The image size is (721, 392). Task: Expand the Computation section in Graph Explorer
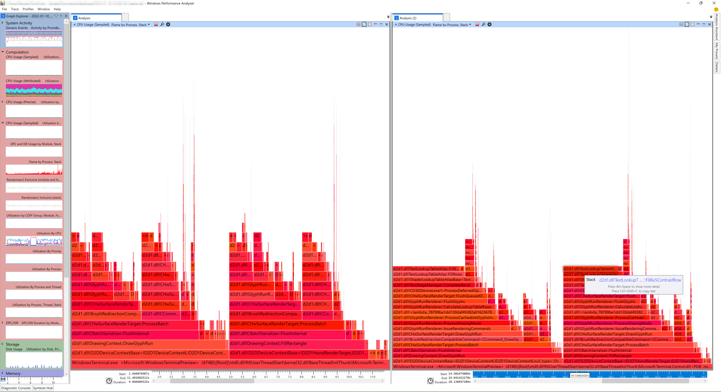pyautogui.click(x=3, y=52)
